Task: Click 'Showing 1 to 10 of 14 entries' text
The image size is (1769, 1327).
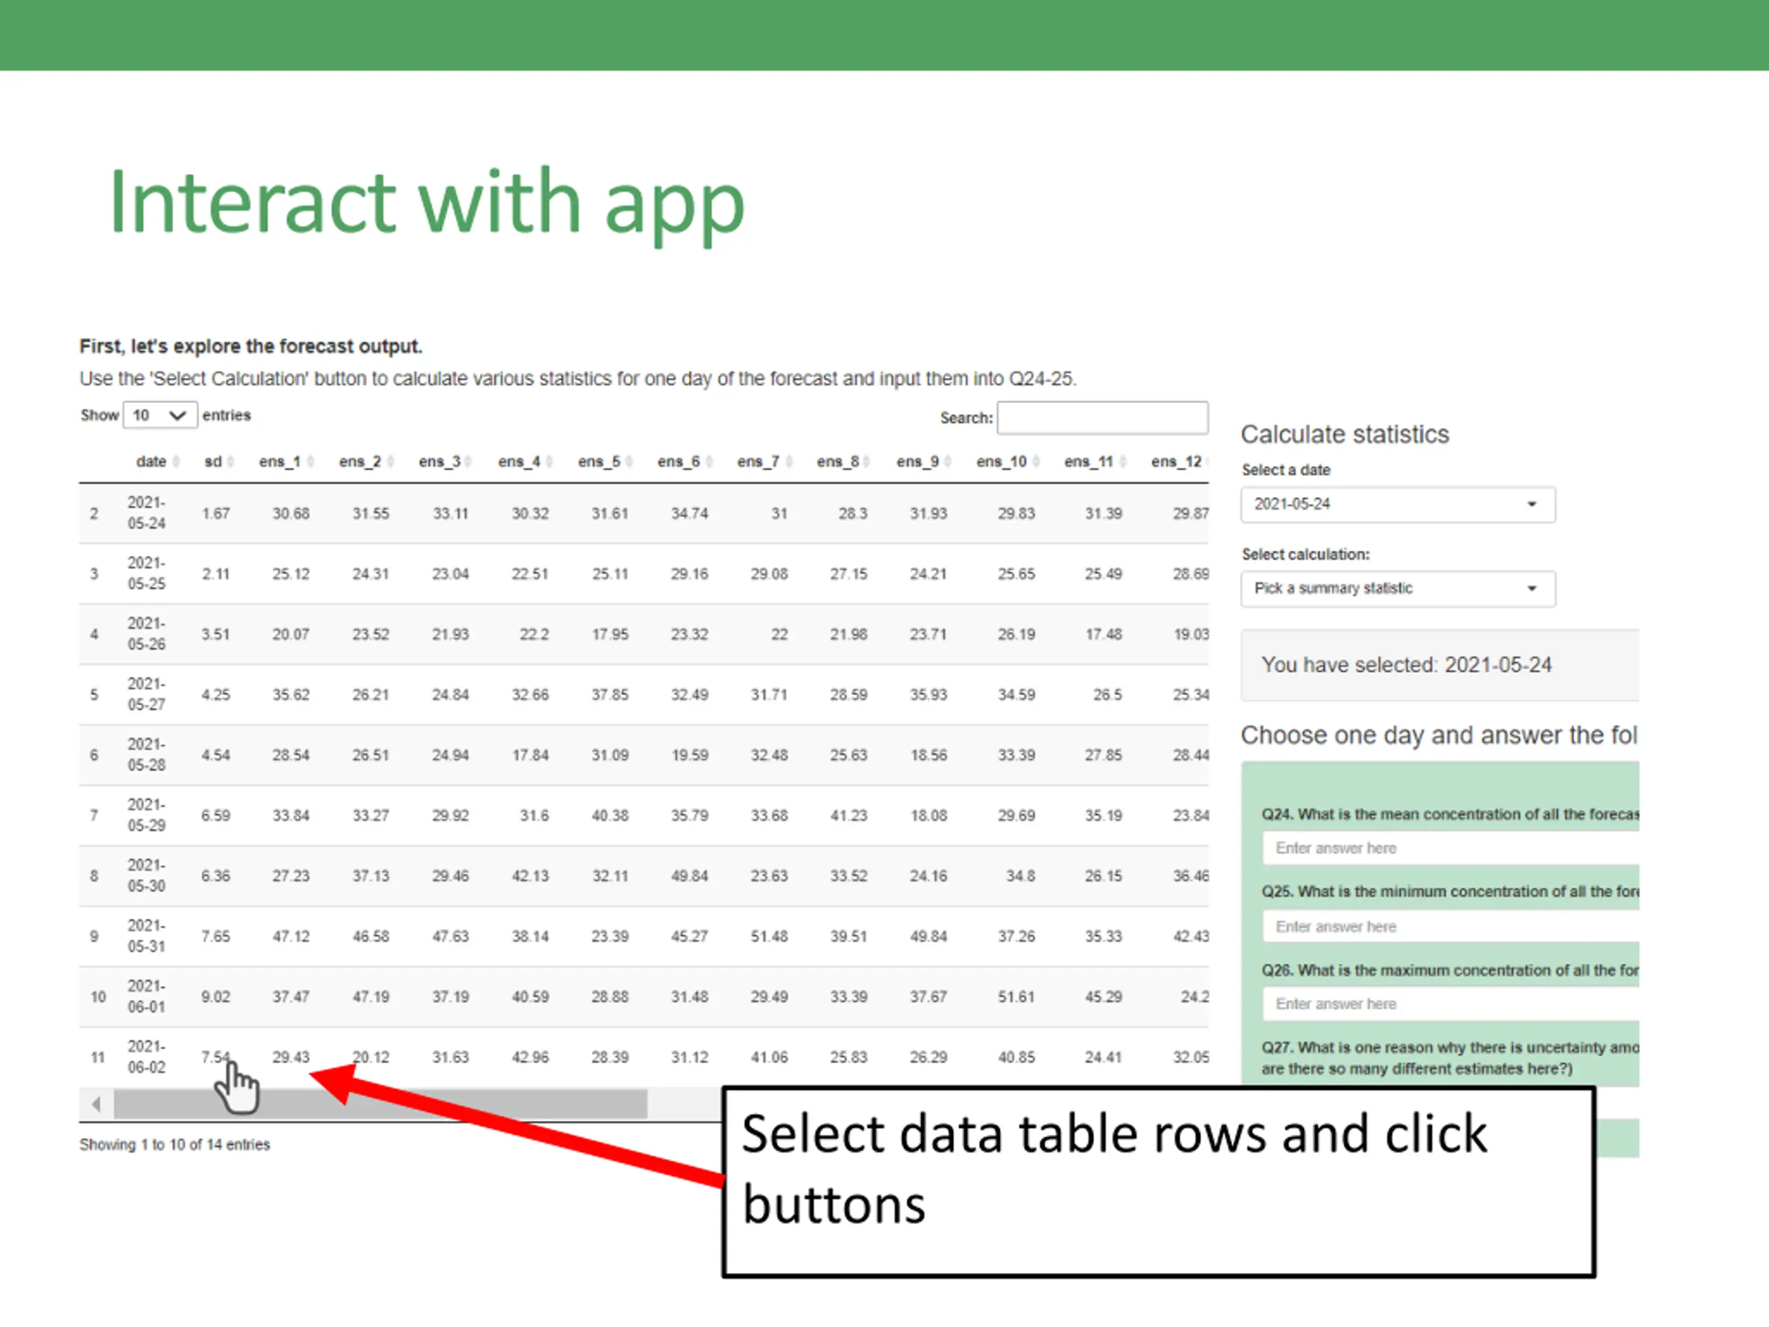Action: click(x=174, y=1145)
